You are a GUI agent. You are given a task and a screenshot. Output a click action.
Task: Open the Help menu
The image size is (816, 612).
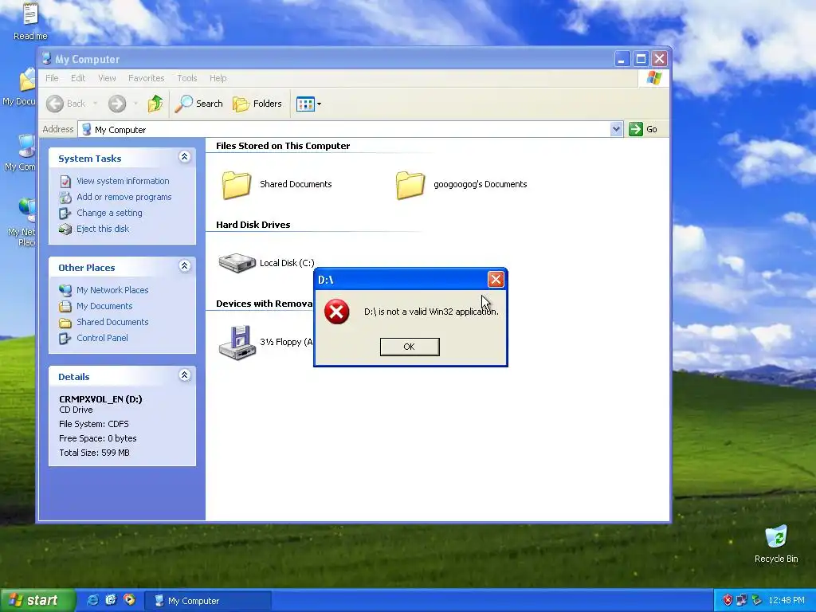[218, 78]
